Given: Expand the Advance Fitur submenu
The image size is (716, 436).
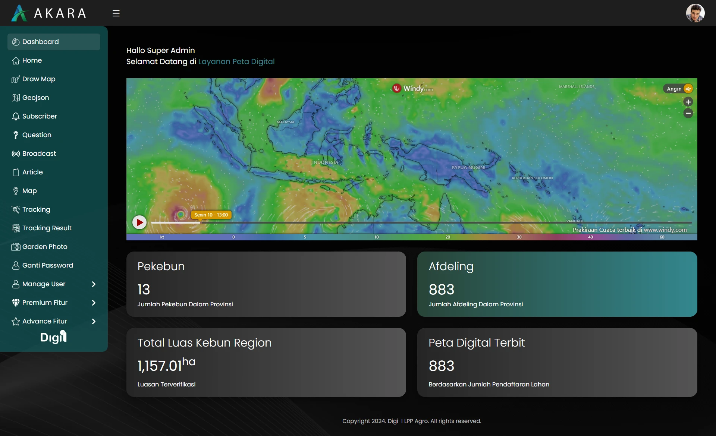Looking at the screenshot, I should click(94, 322).
